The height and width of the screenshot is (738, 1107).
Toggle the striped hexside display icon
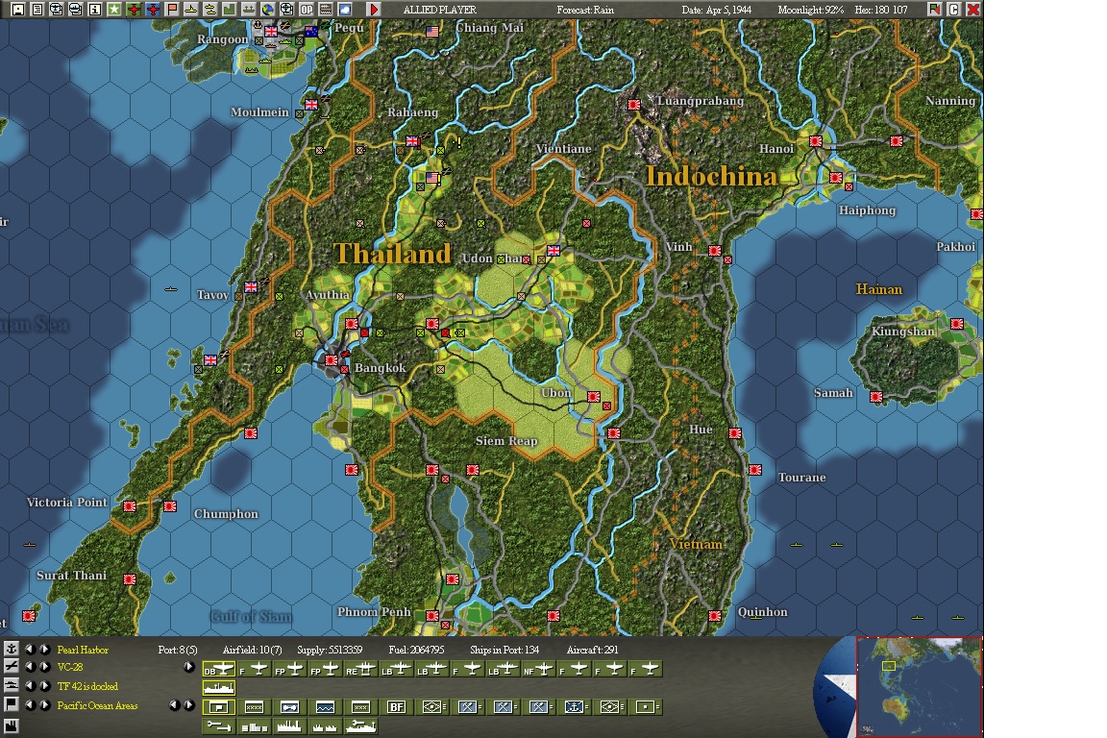click(x=326, y=10)
